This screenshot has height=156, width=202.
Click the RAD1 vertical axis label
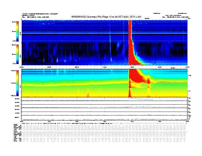pyautogui.click(x=20, y=56)
